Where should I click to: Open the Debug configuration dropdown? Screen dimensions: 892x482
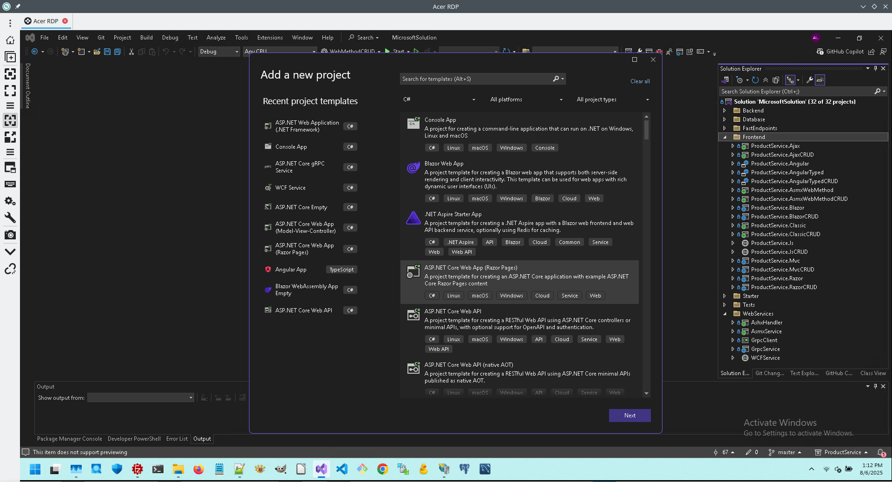[x=219, y=52]
